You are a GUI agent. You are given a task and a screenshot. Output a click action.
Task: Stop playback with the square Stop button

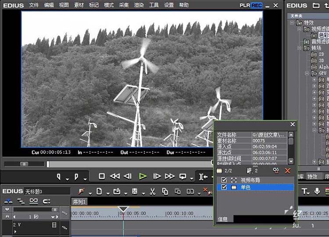tap(102, 176)
